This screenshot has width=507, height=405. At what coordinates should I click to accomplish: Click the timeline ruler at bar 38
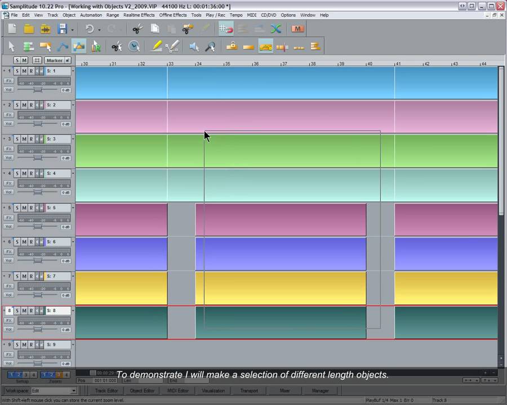point(312,64)
